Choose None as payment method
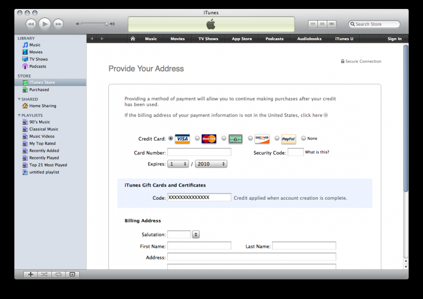 pos(304,138)
